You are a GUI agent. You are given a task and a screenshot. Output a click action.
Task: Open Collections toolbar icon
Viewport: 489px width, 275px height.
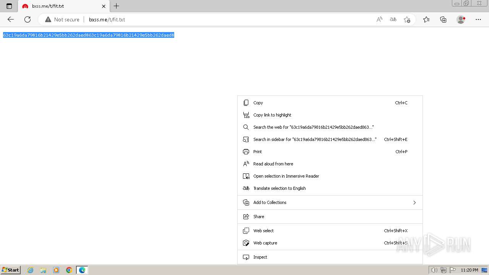click(443, 19)
